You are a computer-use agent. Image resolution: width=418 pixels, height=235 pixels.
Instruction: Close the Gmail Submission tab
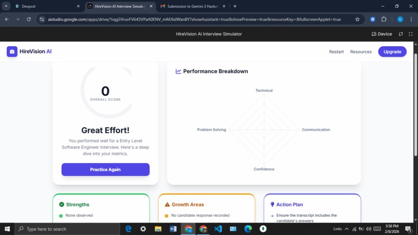pyautogui.click(x=224, y=6)
